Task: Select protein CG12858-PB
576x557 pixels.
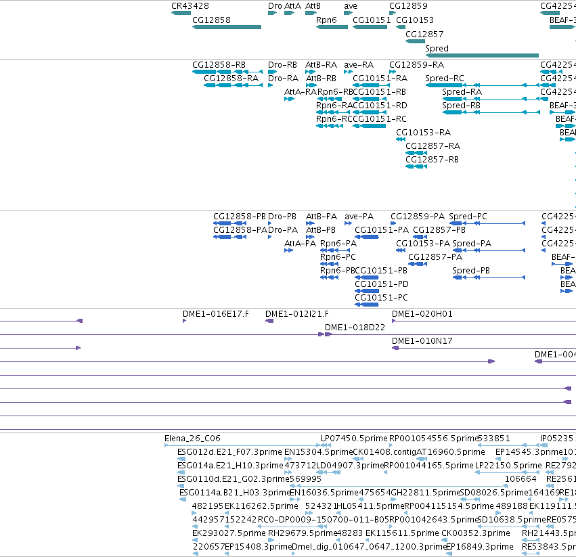Action: coord(239,217)
